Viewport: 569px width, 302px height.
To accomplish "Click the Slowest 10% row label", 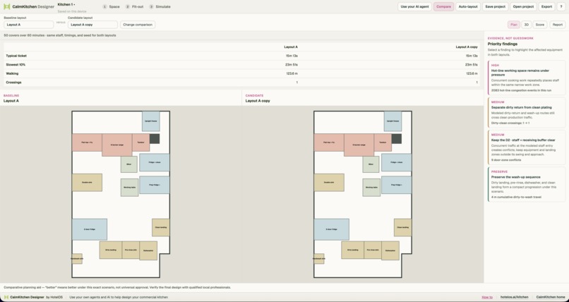I will (x=16, y=64).
